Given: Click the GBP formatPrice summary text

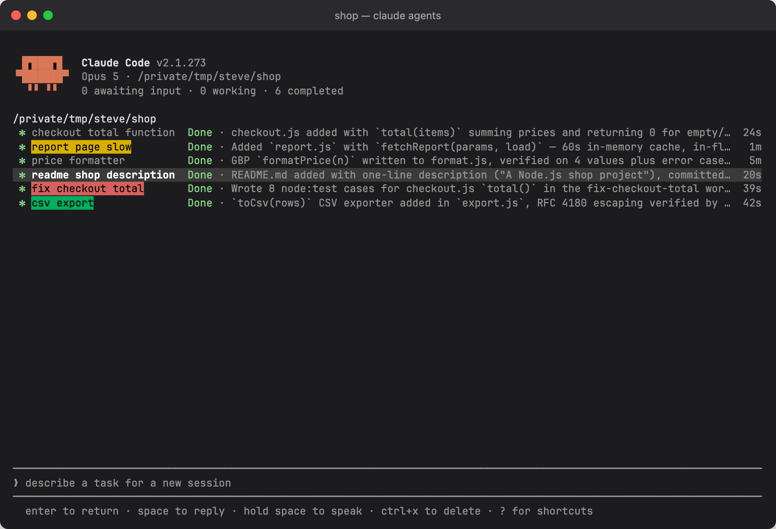Looking at the screenshot, I should coord(481,161).
